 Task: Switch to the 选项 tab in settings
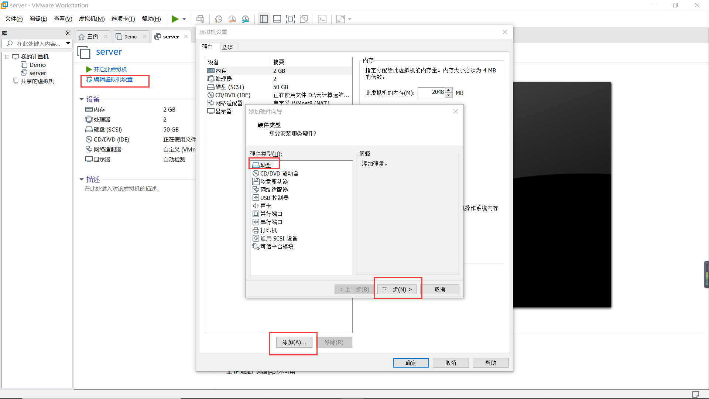[x=227, y=47]
